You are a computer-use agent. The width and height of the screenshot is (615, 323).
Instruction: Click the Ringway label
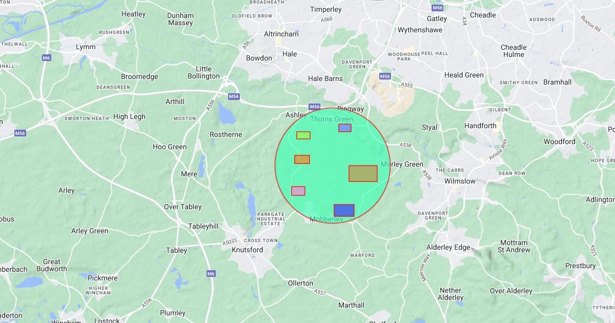pyautogui.click(x=351, y=109)
